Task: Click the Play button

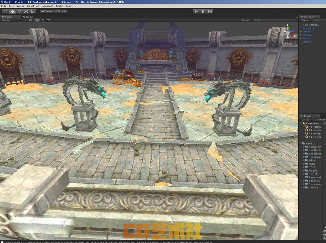Action: 196,11
